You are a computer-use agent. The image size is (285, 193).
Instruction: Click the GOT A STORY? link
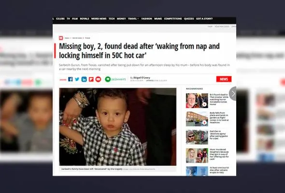204,19
